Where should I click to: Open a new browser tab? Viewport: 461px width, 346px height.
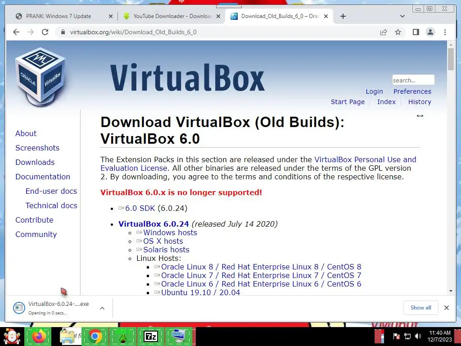click(343, 16)
